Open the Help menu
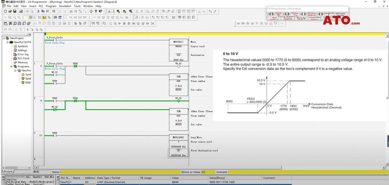 [98, 6]
